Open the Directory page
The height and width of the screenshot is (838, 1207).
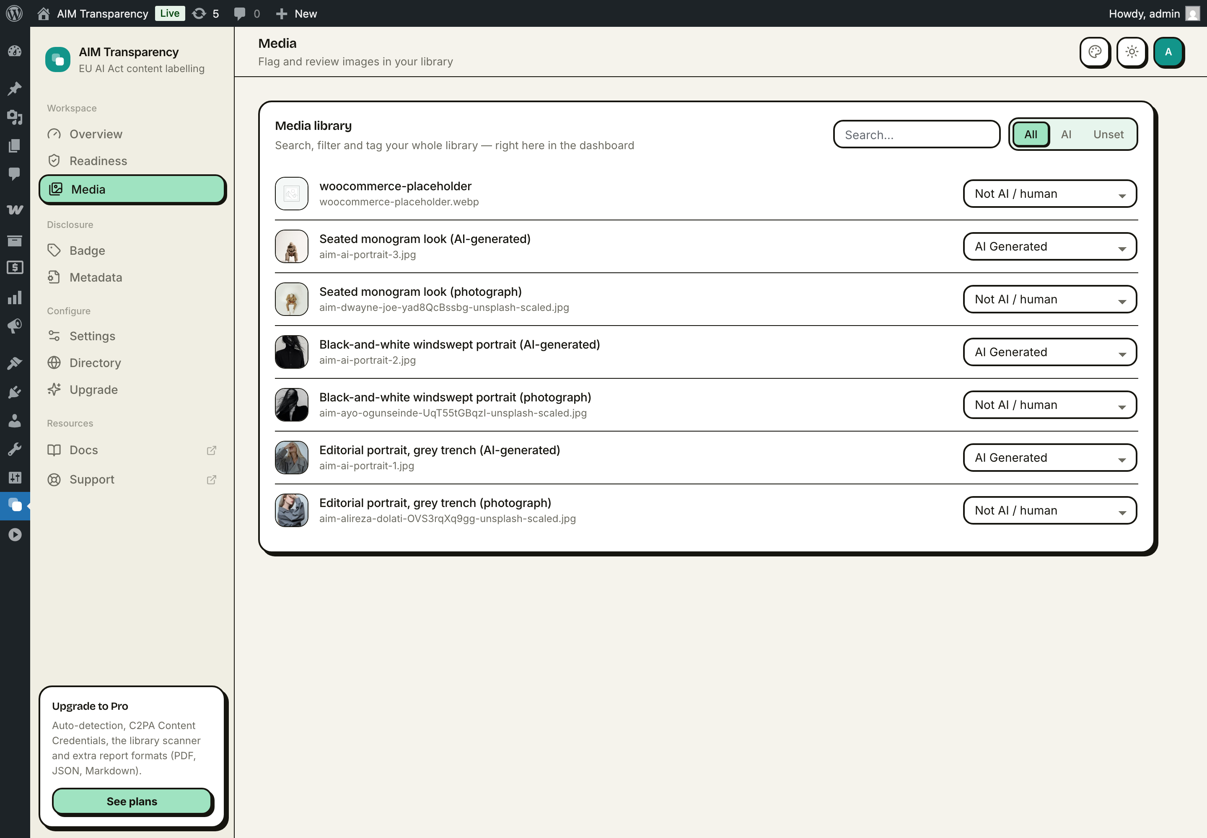click(x=132, y=363)
